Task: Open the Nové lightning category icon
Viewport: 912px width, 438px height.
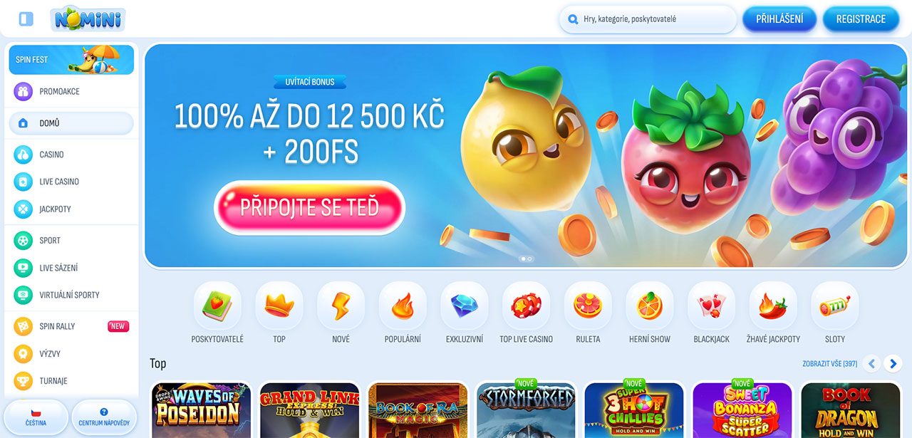Action: pos(341,306)
